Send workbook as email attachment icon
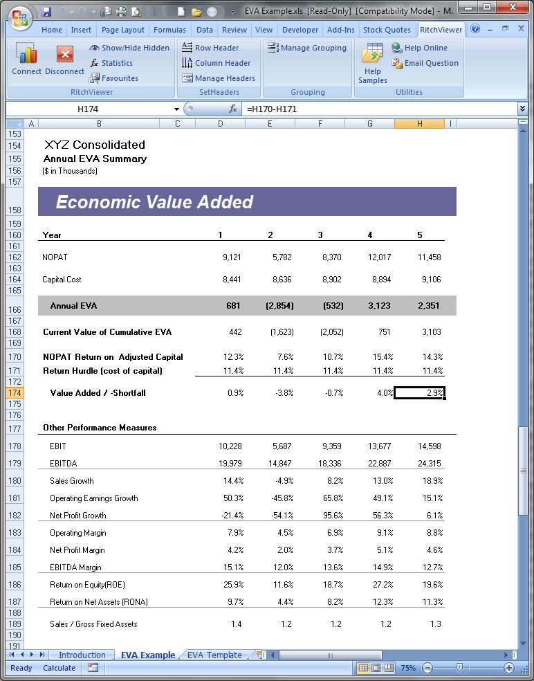This screenshot has height=681, width=534. [106, 12]
